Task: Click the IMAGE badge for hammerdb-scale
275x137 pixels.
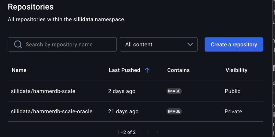Action: 174,91
